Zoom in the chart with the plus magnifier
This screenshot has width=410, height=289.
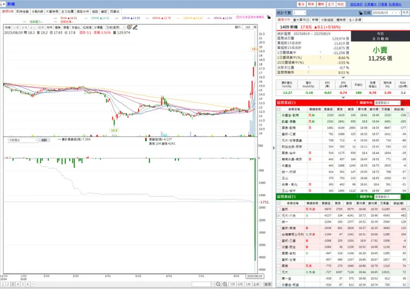click(x=225, y=285)
